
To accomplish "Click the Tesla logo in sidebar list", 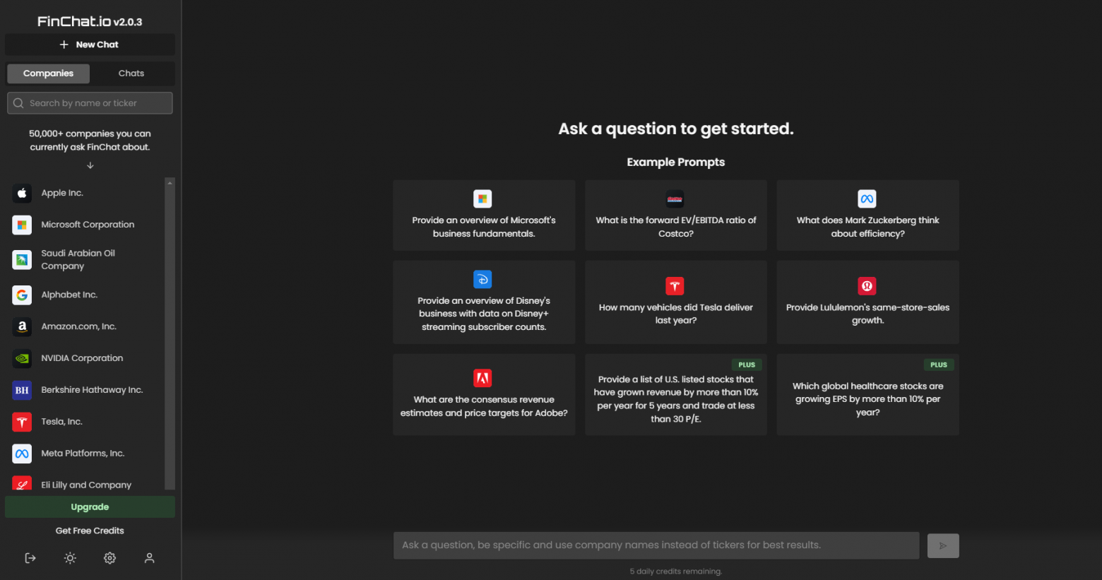I will tap(22, 422).
